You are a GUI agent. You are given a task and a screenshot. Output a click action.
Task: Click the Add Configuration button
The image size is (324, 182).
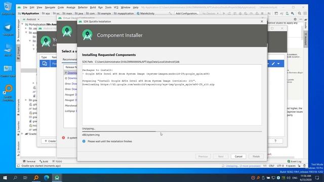pyautogui.click(x=187, y=14)
